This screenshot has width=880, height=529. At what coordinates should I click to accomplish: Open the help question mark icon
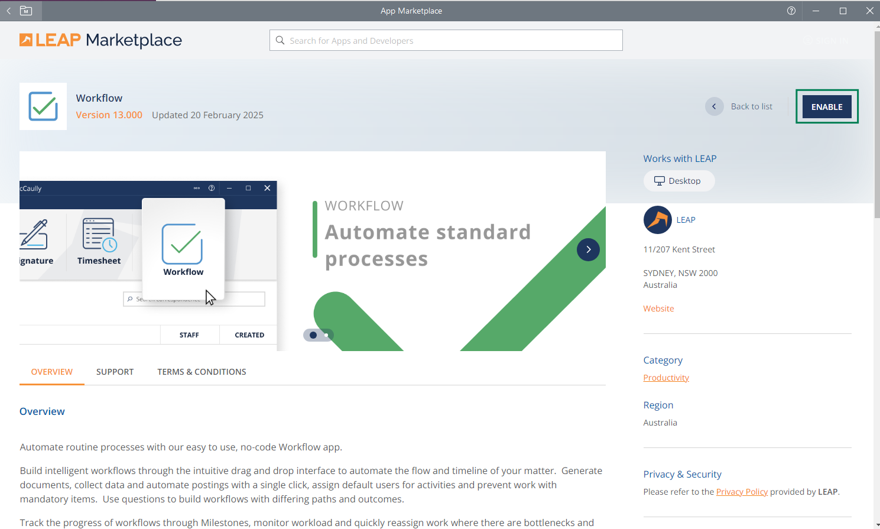pyautogui.click(x=791, y=11)
